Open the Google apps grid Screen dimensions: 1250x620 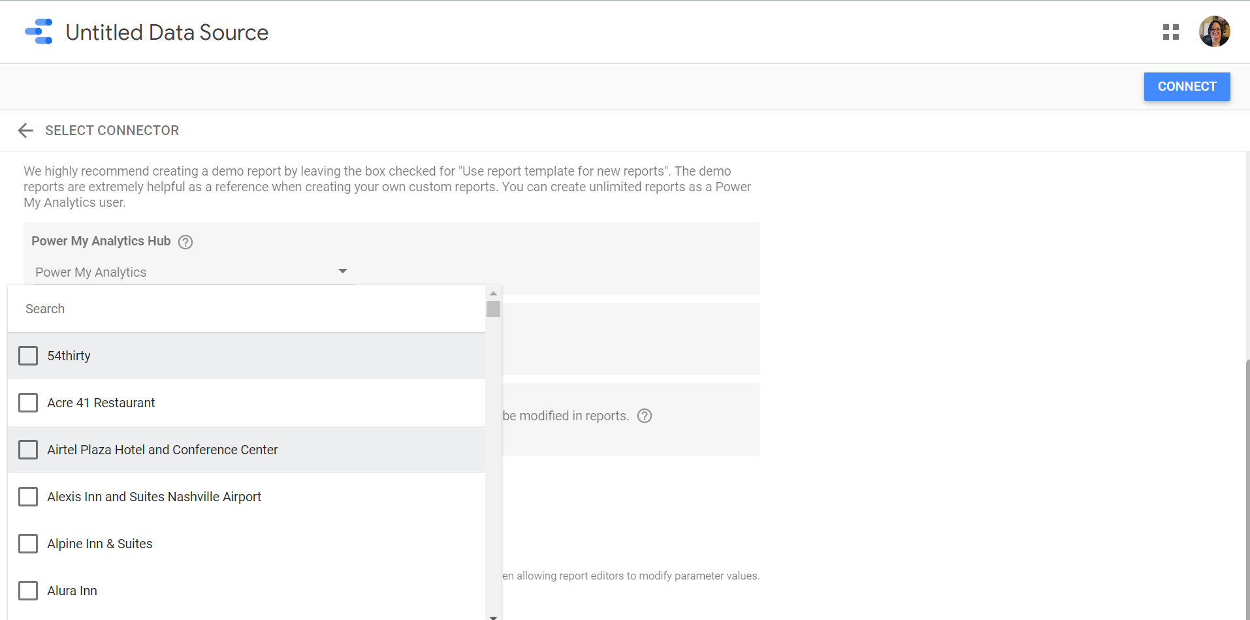coord(1170,32)
